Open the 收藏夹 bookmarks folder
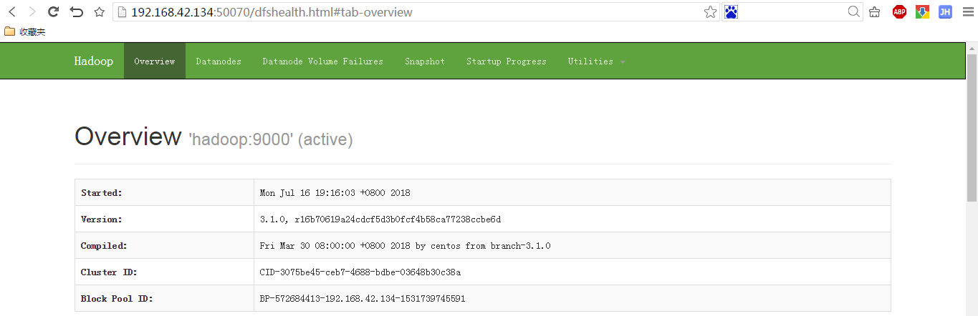The image size is (978, 316). [25, 32]
